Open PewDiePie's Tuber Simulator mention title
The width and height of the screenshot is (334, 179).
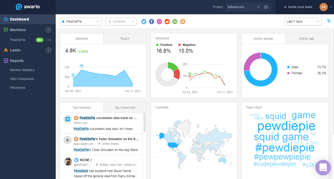coord(109,139)
